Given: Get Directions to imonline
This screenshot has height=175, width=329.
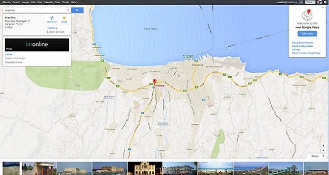Looking at the screenshot, I should (x=52, y=19).
